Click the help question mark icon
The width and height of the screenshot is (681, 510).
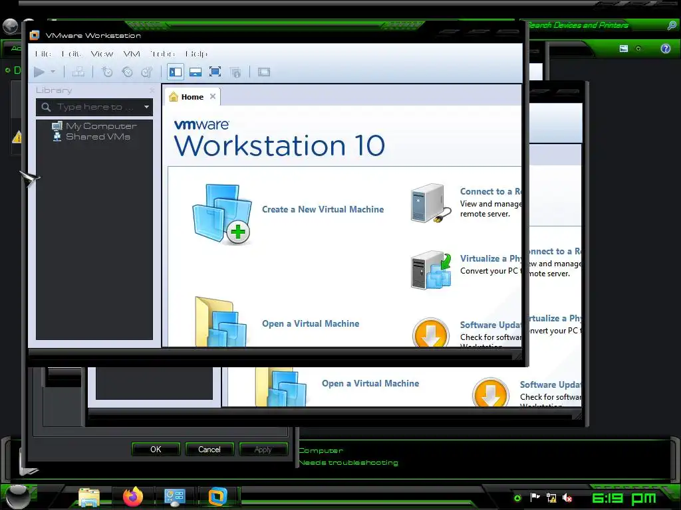tap(665, 48)
